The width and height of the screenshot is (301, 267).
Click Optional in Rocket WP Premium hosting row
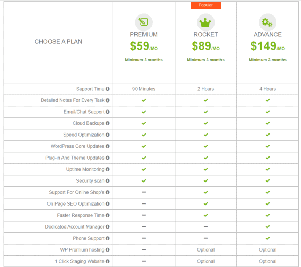pyautogui.click(x=205, y=250)
